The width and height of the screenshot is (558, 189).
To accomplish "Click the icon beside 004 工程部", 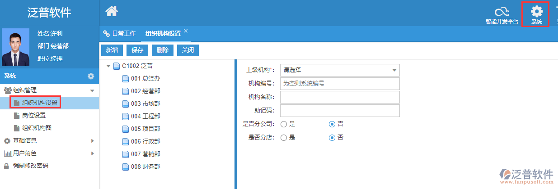I will click(x=126, y=117).
